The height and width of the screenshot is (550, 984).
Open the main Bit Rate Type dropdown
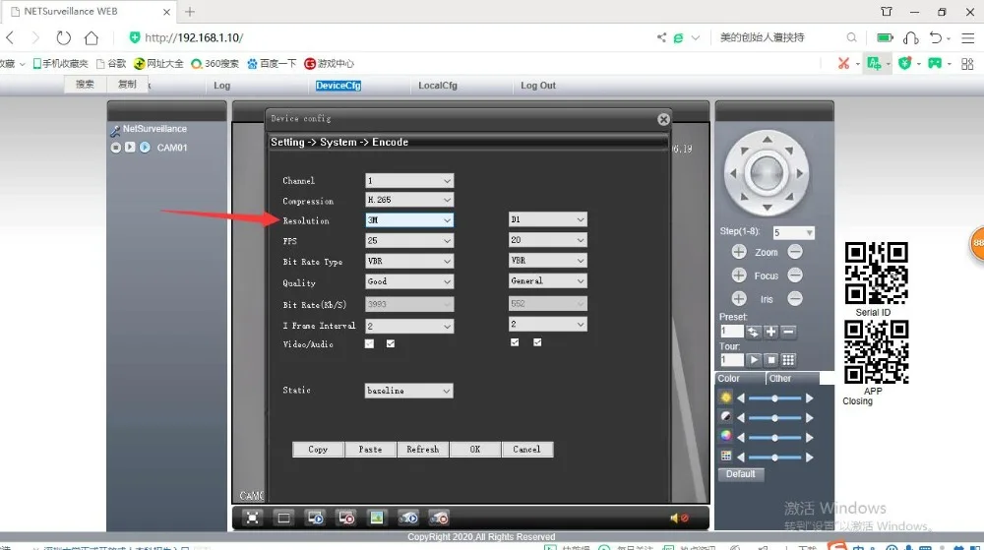click(x=409, y=261)
